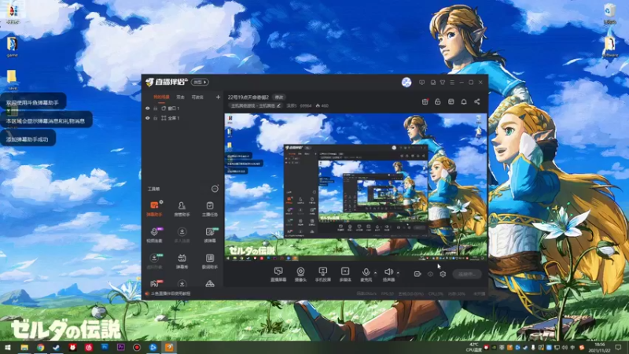Switch to the middle scene tab

pyautogui.click(x=181, y=97)
